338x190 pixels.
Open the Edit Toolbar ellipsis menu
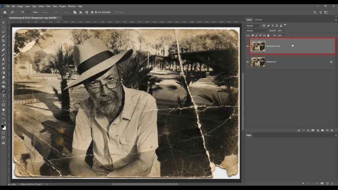click(3, 119)
